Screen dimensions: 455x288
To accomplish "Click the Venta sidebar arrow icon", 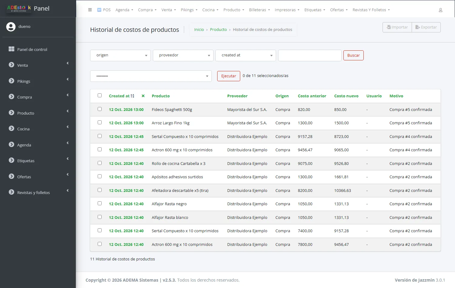I will click(x=12, y=65).
